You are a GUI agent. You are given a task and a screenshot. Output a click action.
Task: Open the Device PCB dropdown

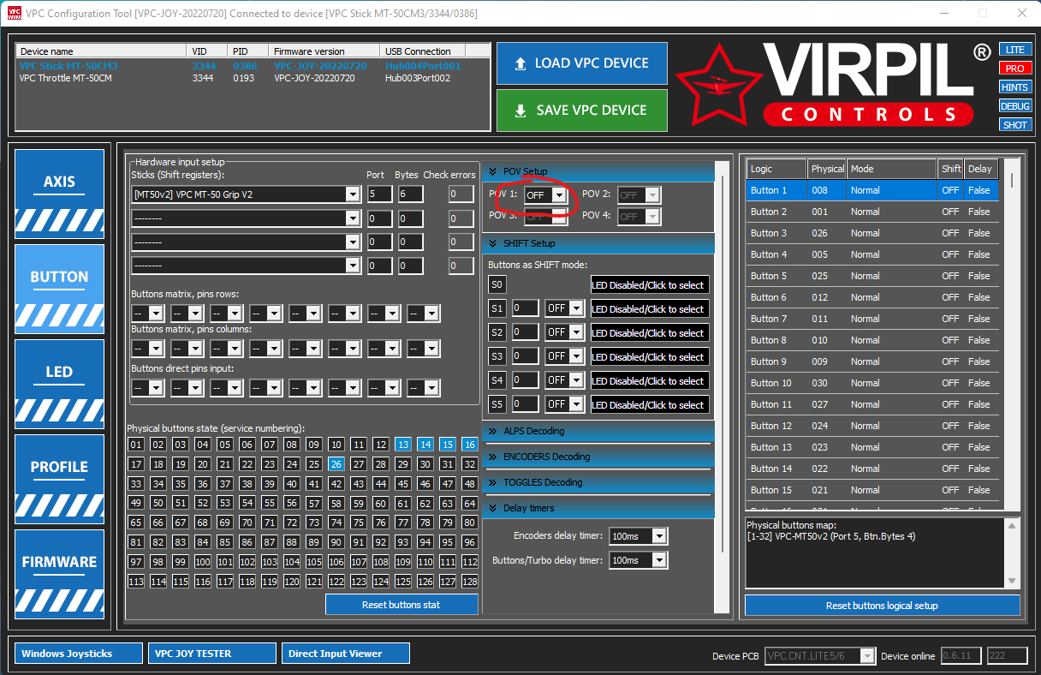pyautogui.click(x=867, y=656)
